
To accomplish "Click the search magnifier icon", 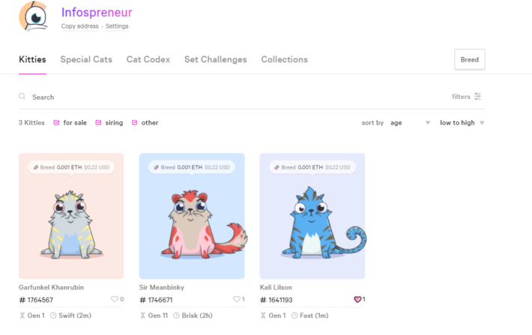I will 22,97.
